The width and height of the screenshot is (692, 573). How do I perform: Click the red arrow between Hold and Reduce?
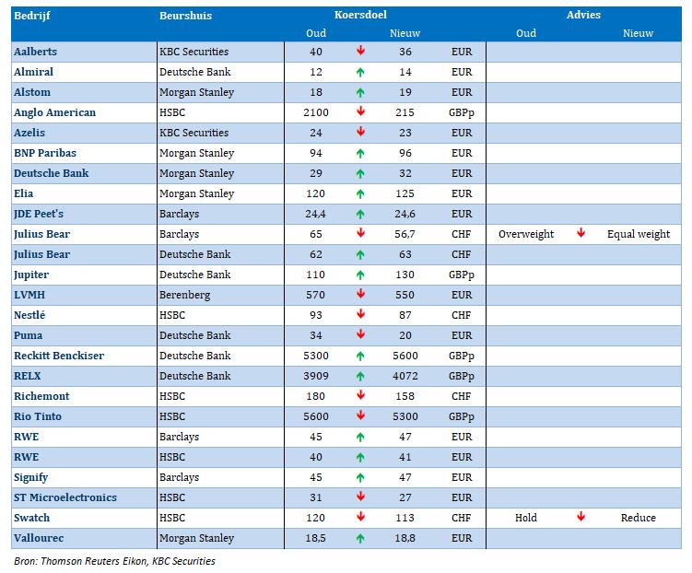click(x=581, y=517)
